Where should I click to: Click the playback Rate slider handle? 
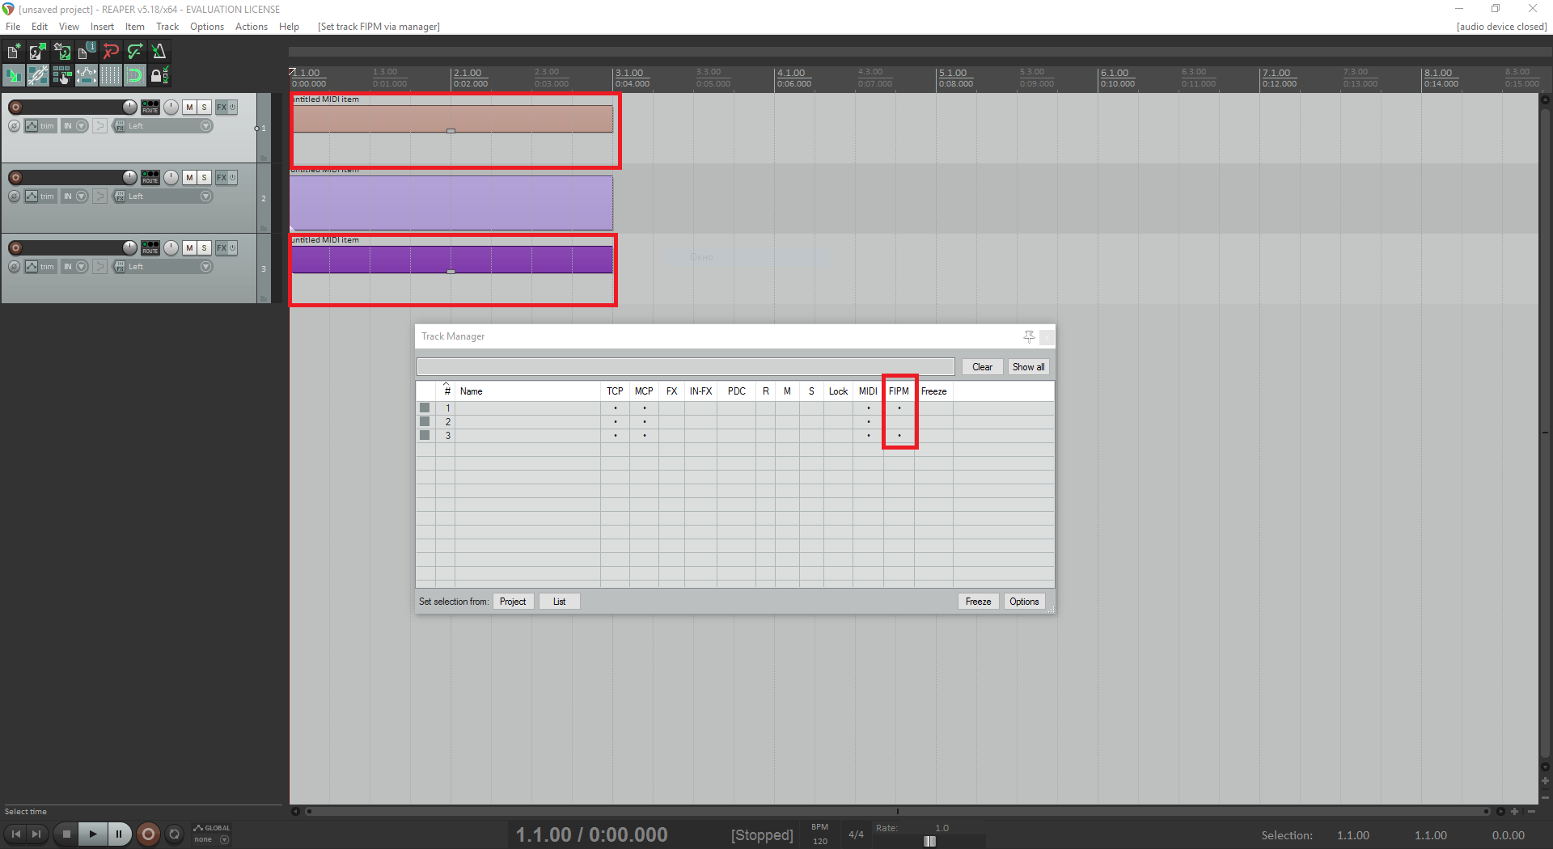pyautogui.click(x=929, y=841)
